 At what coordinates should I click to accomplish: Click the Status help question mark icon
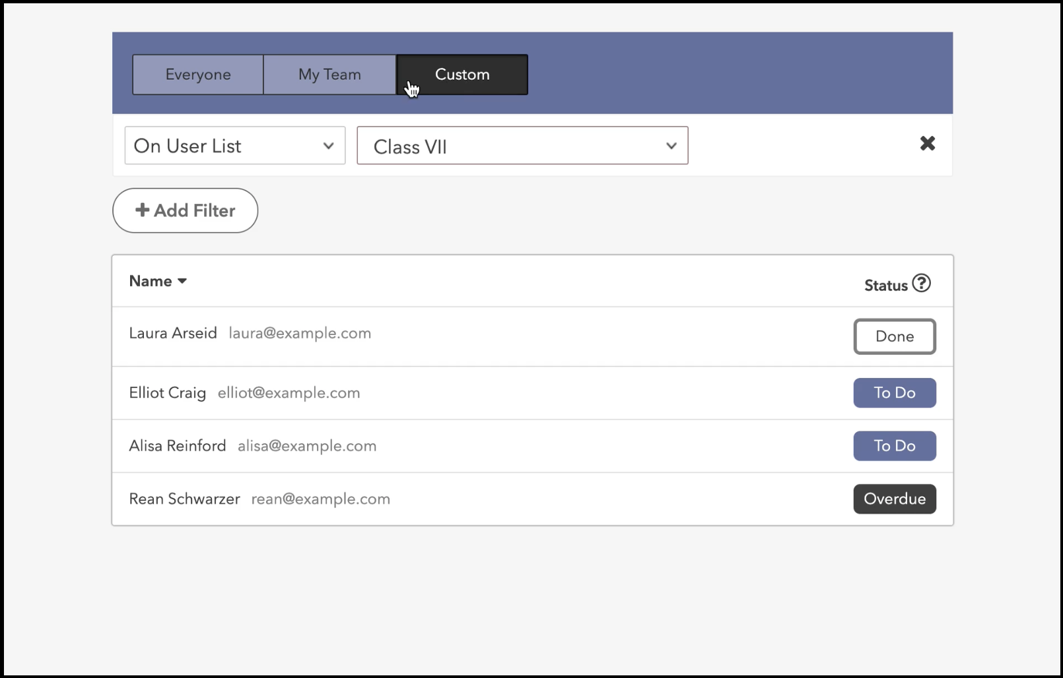(921, 284)
